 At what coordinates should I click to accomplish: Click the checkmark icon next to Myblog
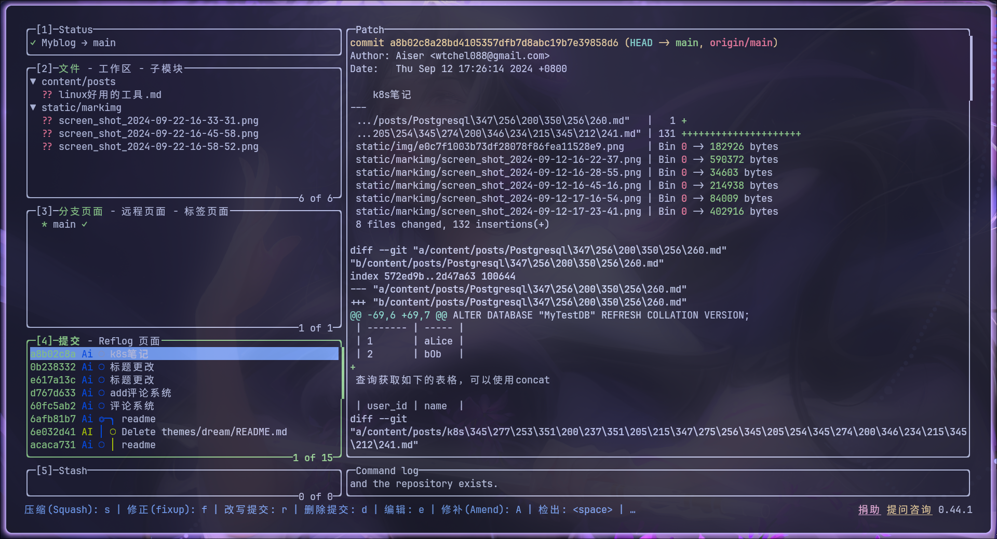pyautogui.click(x=33, y=43)
